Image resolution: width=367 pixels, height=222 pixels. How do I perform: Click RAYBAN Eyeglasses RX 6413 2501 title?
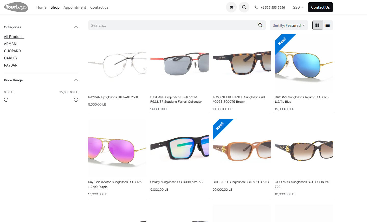tap(113, 97)
